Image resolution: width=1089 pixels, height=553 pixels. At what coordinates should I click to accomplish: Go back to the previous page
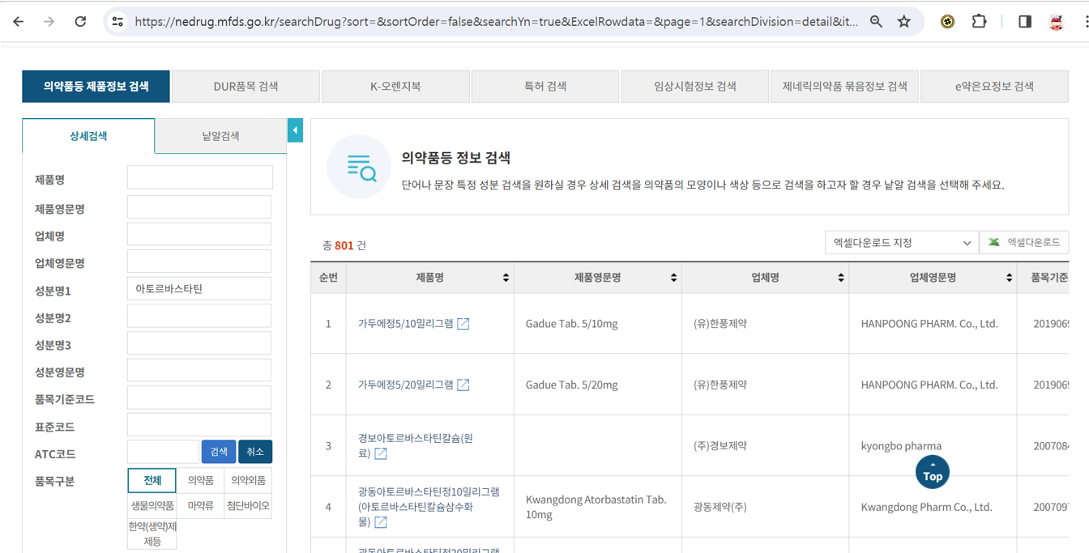click(19, 22)
